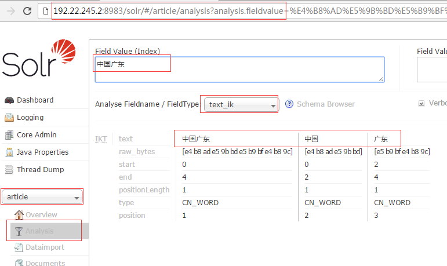The image size is (447, 266).
Task: Click the token 中国 in the text row
Action: (x=311, y=139)
